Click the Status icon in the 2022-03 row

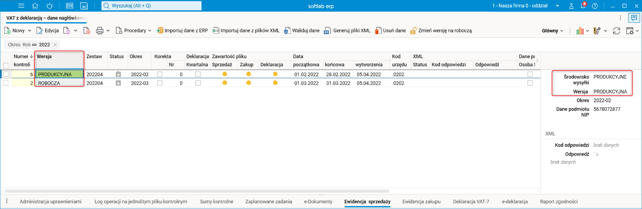coord(118,83)
